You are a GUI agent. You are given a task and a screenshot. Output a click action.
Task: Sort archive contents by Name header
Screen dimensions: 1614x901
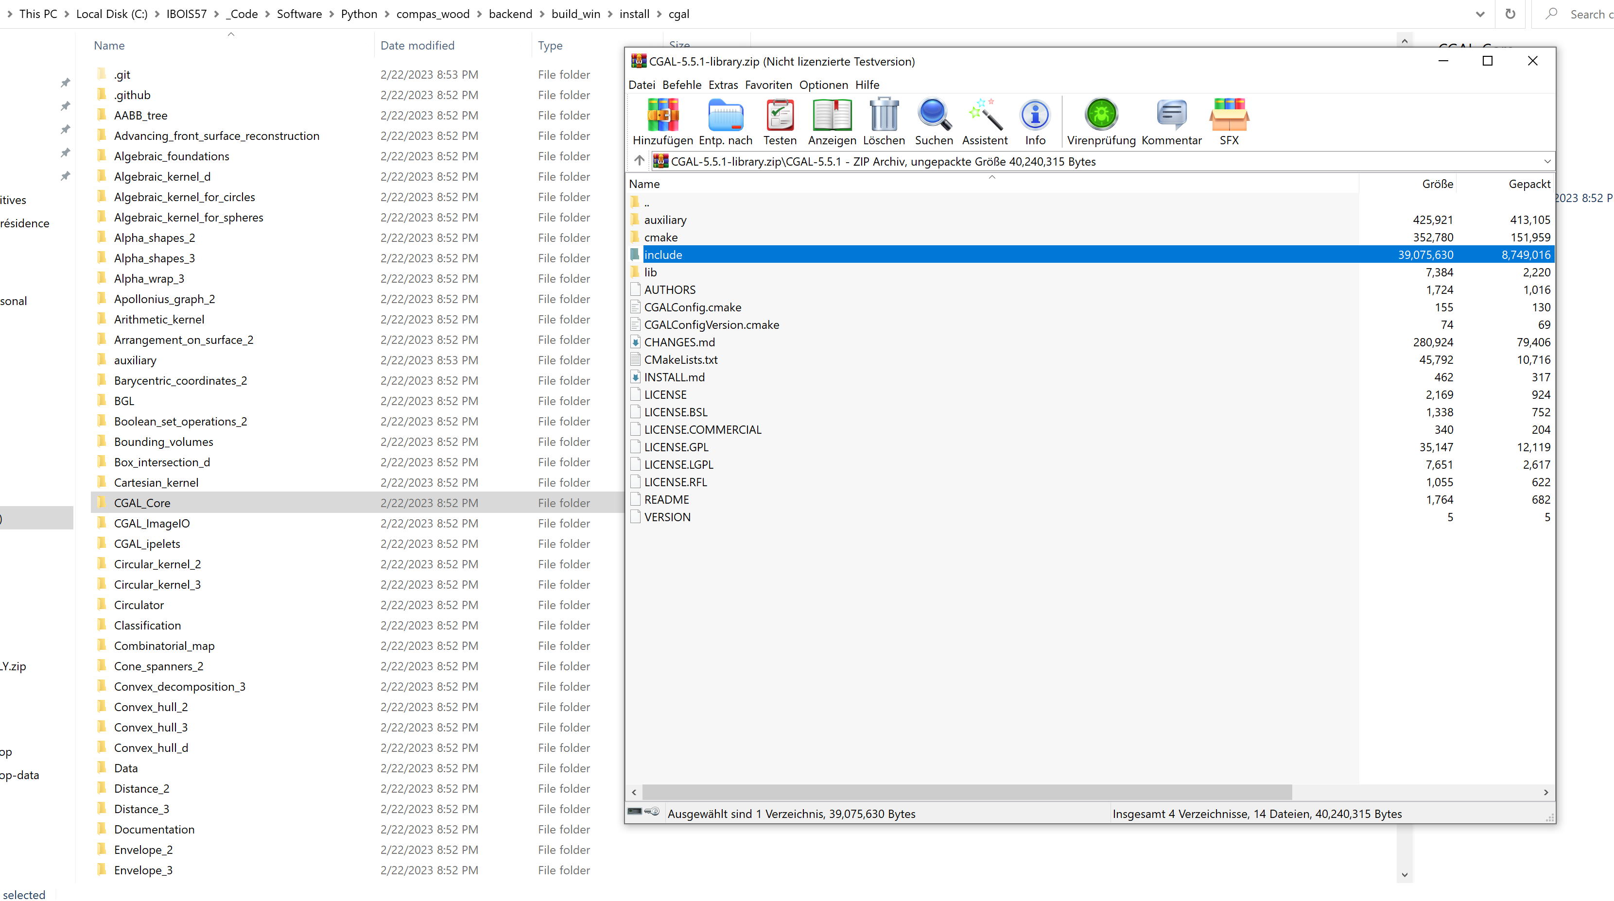(645, 184)
